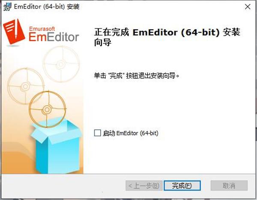
Task: Click the 启动 EmEditor (64-bit) label text
Action: click(131, 133)
